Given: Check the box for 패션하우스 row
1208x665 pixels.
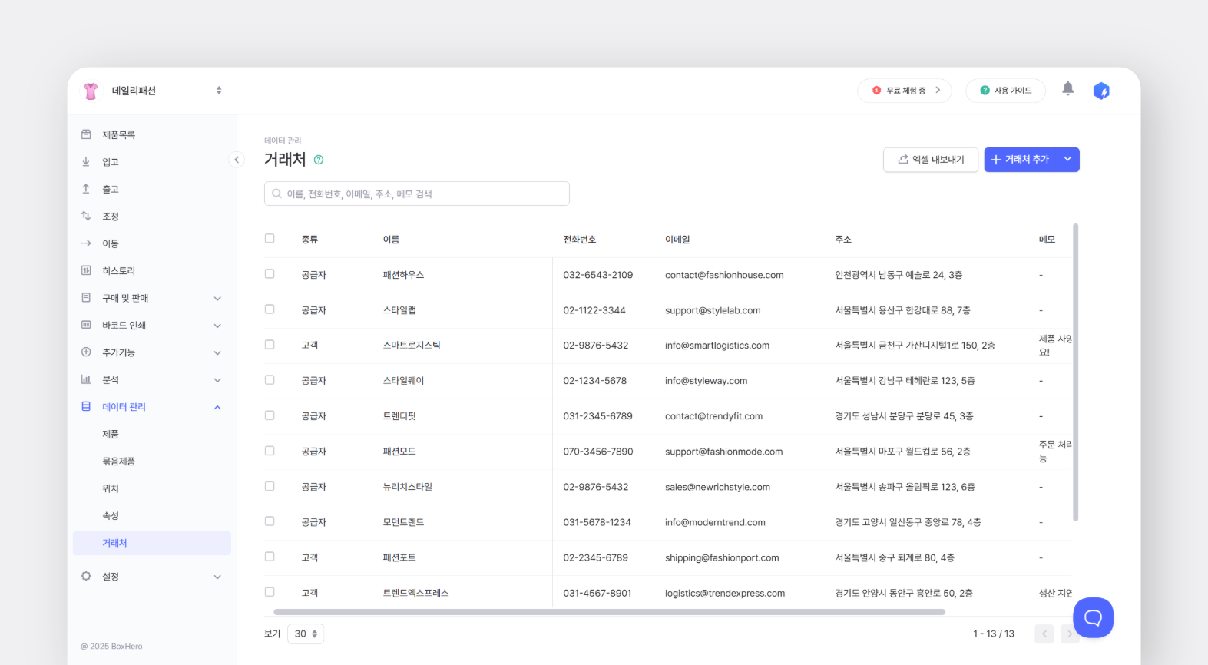Looking at the screenshot, I should coord(270,274).
